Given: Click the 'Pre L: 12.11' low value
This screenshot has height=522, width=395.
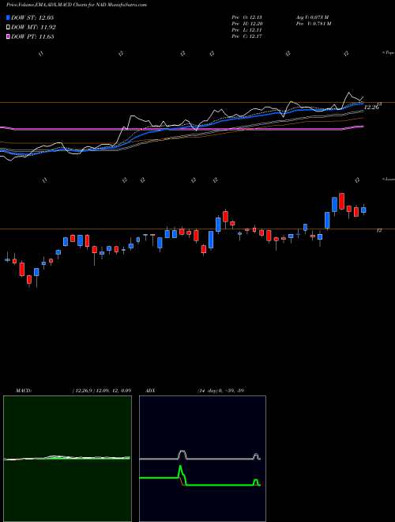Looking at the screenshot, I should point(248,30).
